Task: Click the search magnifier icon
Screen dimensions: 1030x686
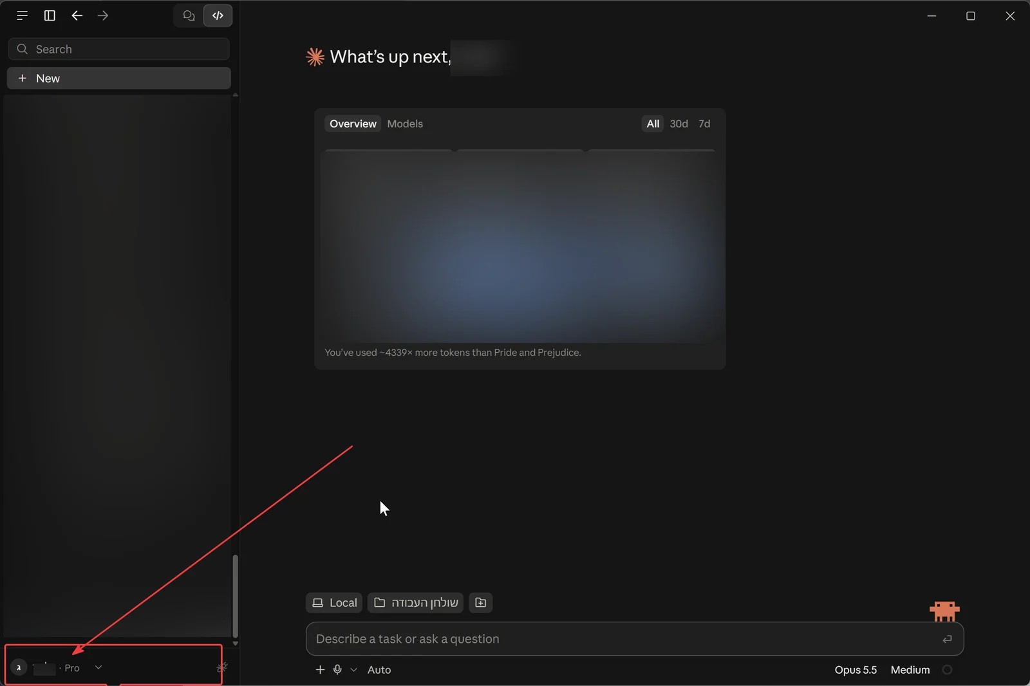Action: pos(23,49)
